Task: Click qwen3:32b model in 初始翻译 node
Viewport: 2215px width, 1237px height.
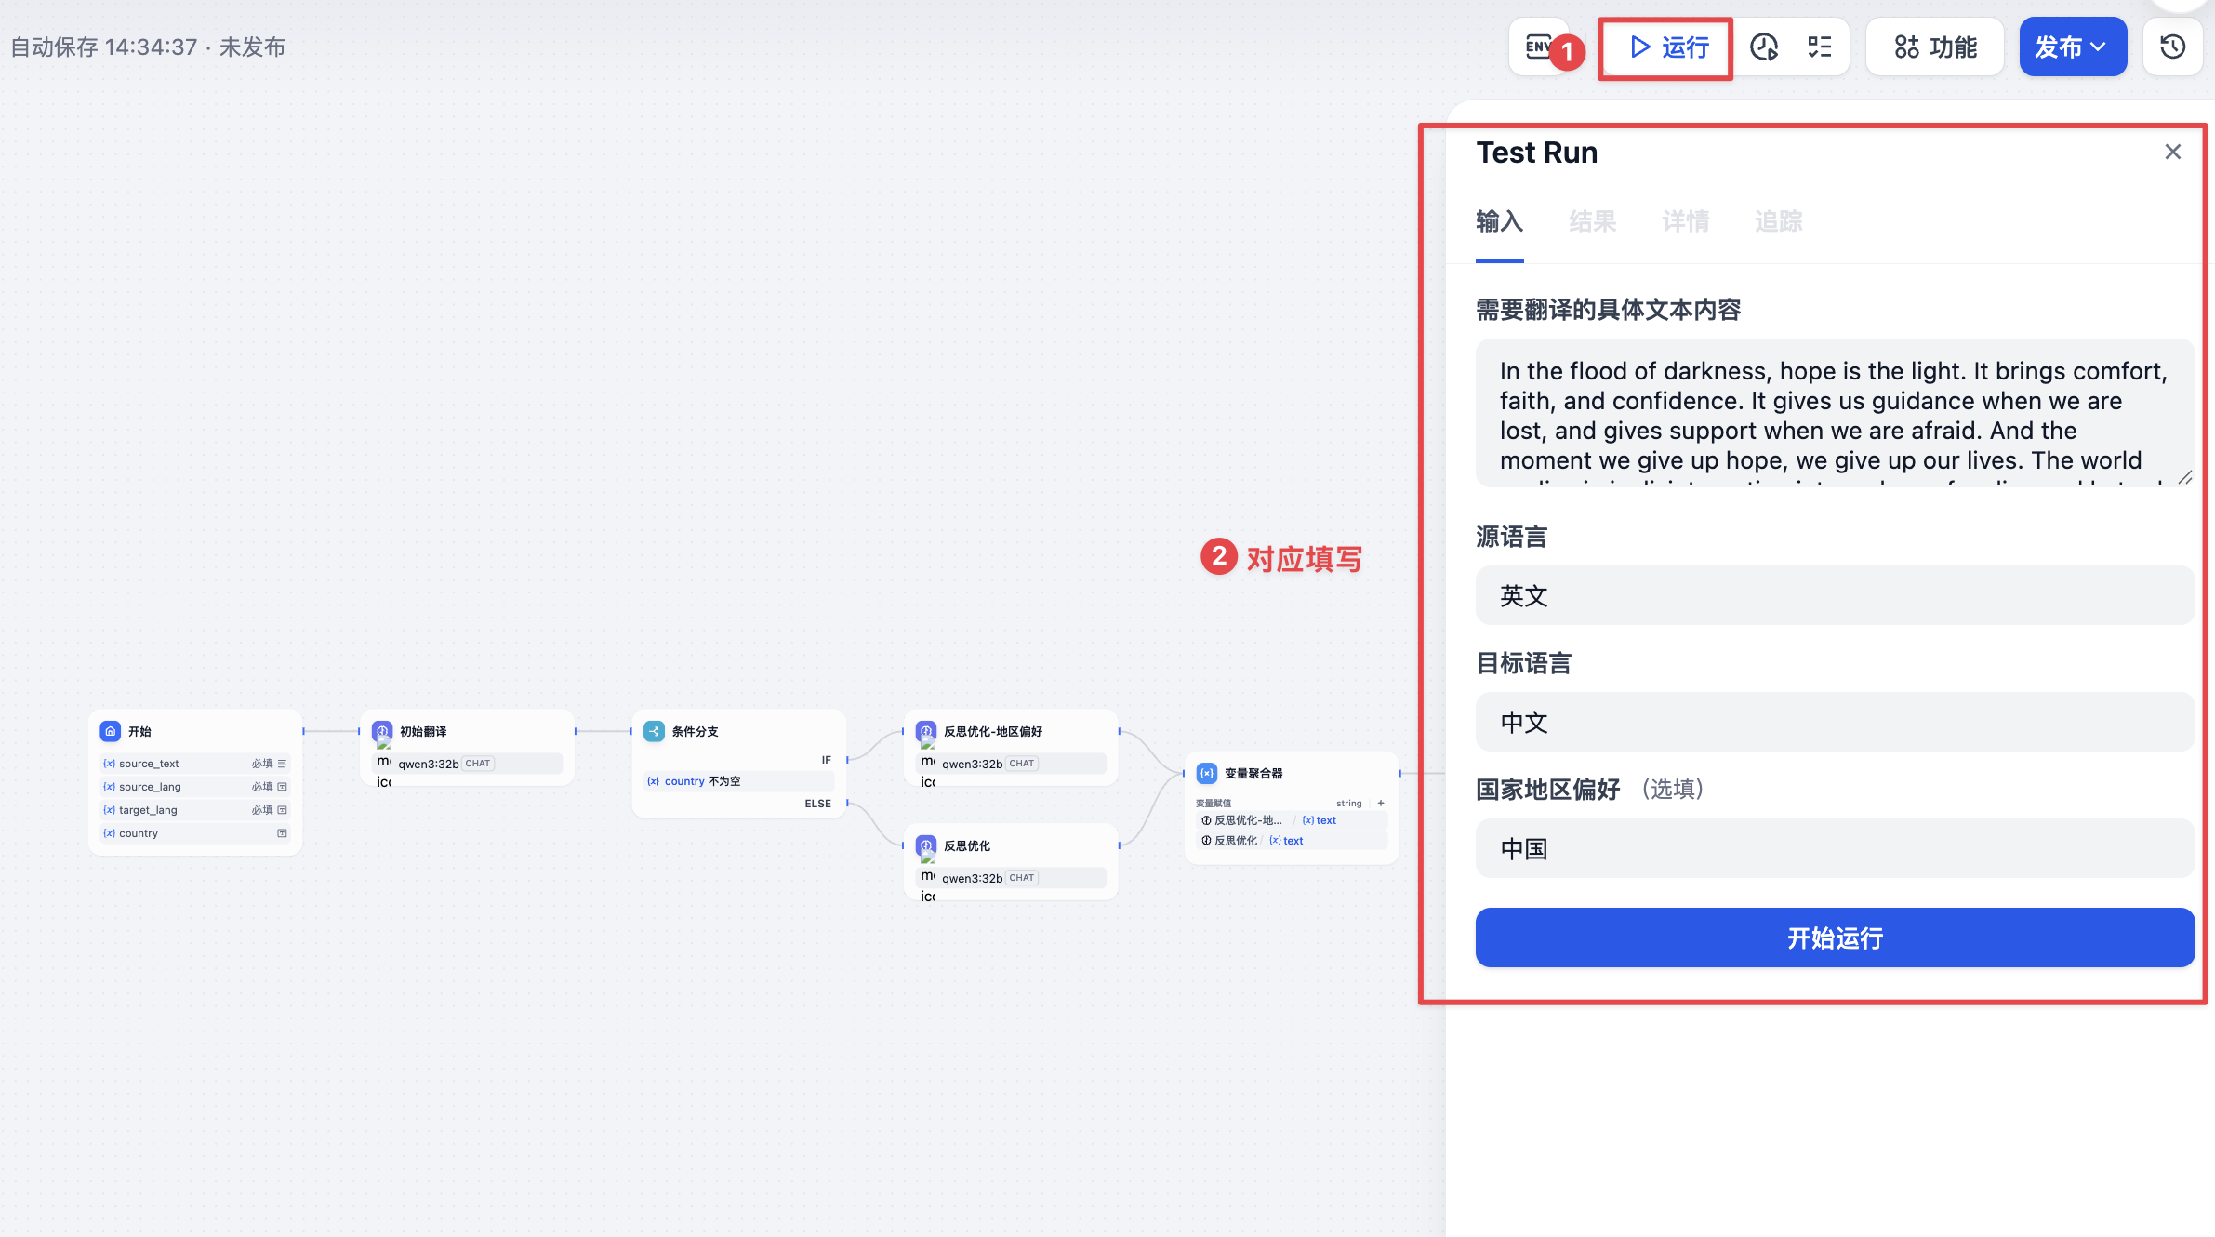Action: click(x=467, y=764)
